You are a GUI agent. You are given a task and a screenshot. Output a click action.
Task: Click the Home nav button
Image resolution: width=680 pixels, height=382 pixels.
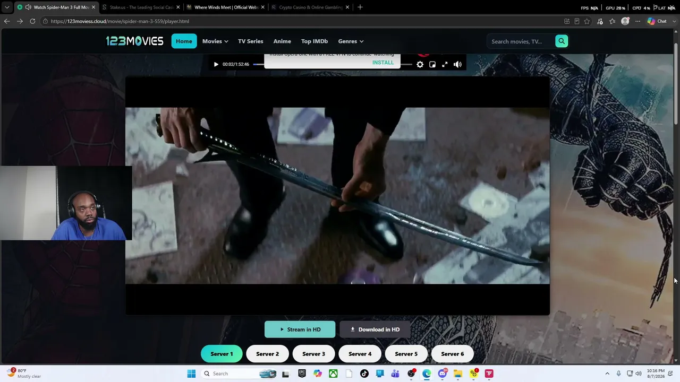tap(184, 41)
